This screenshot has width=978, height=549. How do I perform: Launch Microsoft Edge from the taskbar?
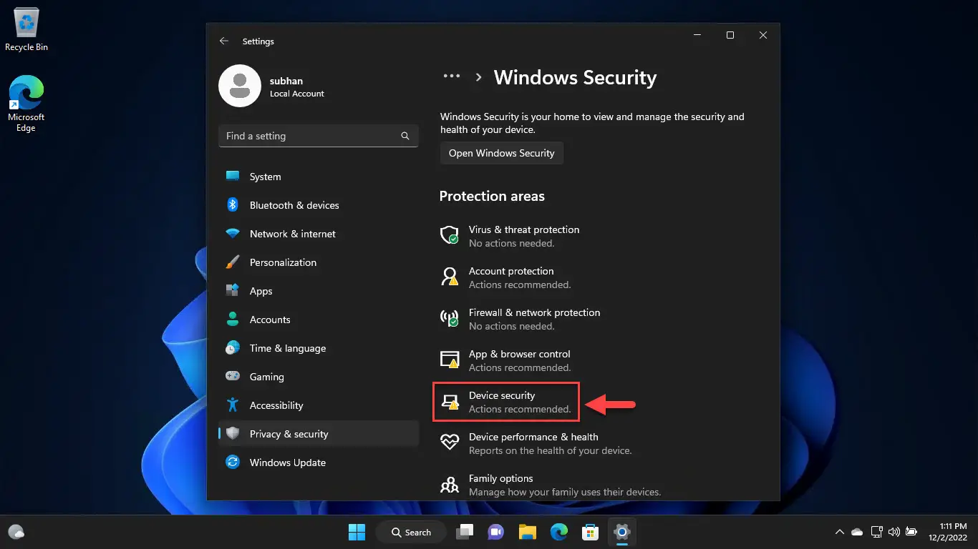(559, 532)
